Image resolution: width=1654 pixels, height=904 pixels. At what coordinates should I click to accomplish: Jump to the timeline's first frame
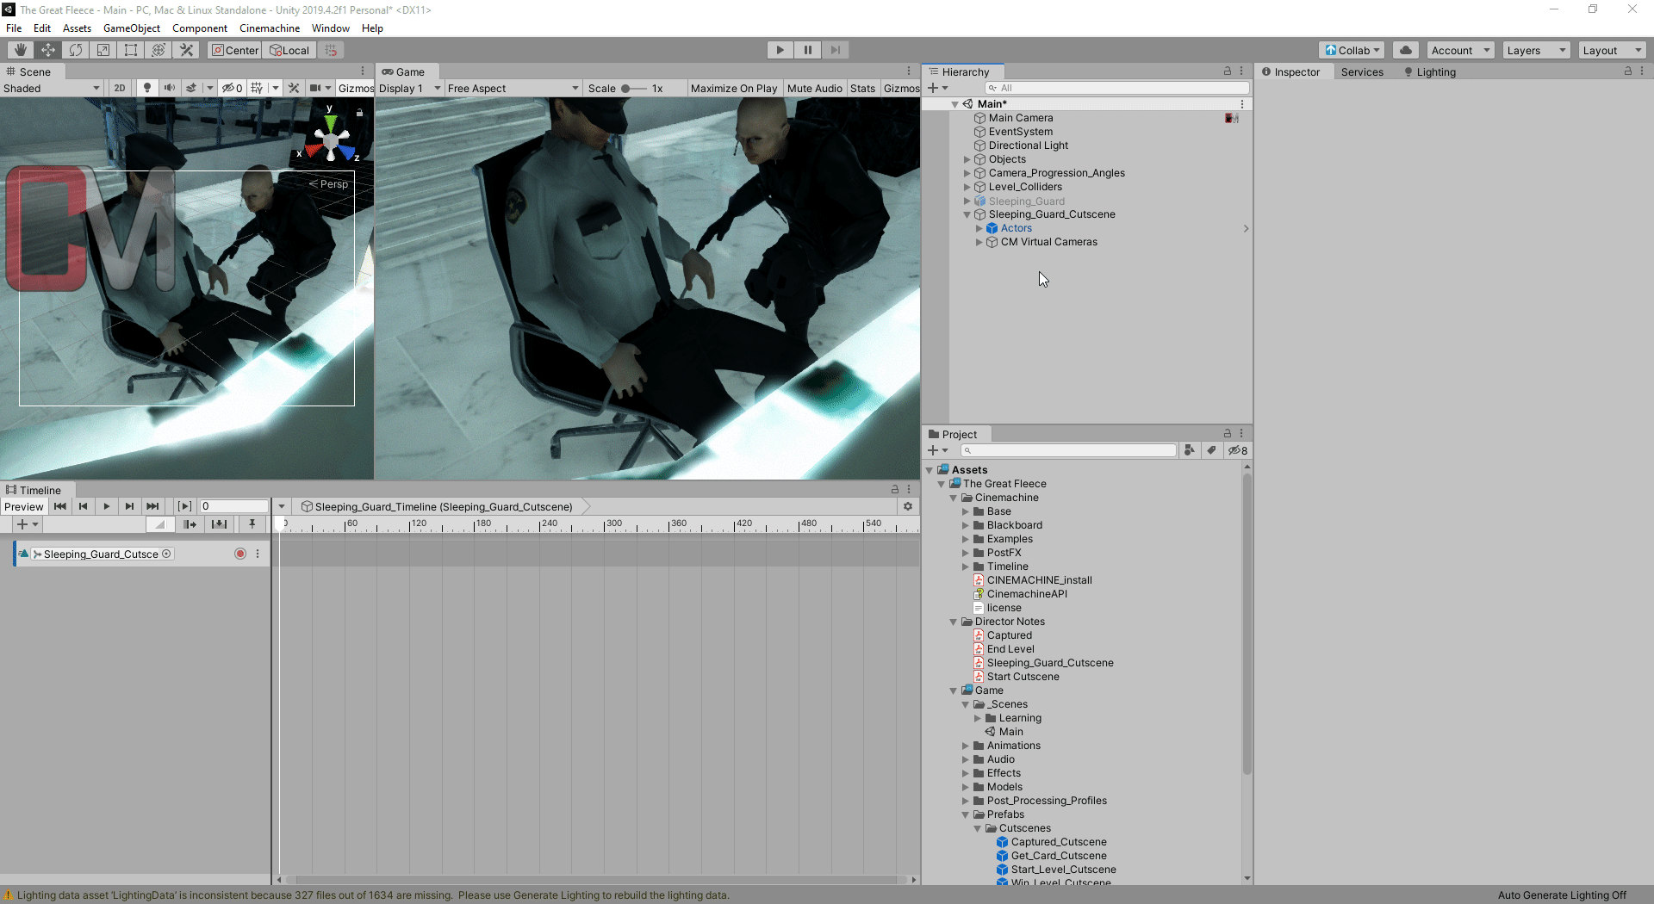59,506
